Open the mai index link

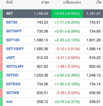pos(9,102)
